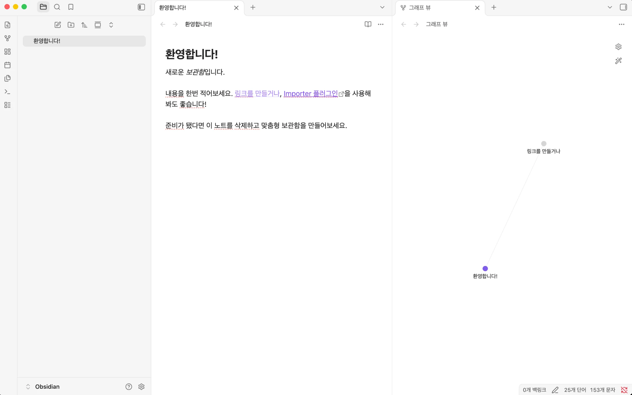Select the 링크를 만들거나 graph node
The height and width of the screenshot is (395, 632).
tap(544, 144)
